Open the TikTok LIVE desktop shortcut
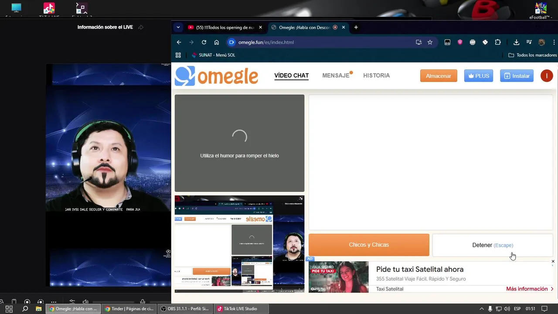Screen dimensions: 558x314 point(49,10)
